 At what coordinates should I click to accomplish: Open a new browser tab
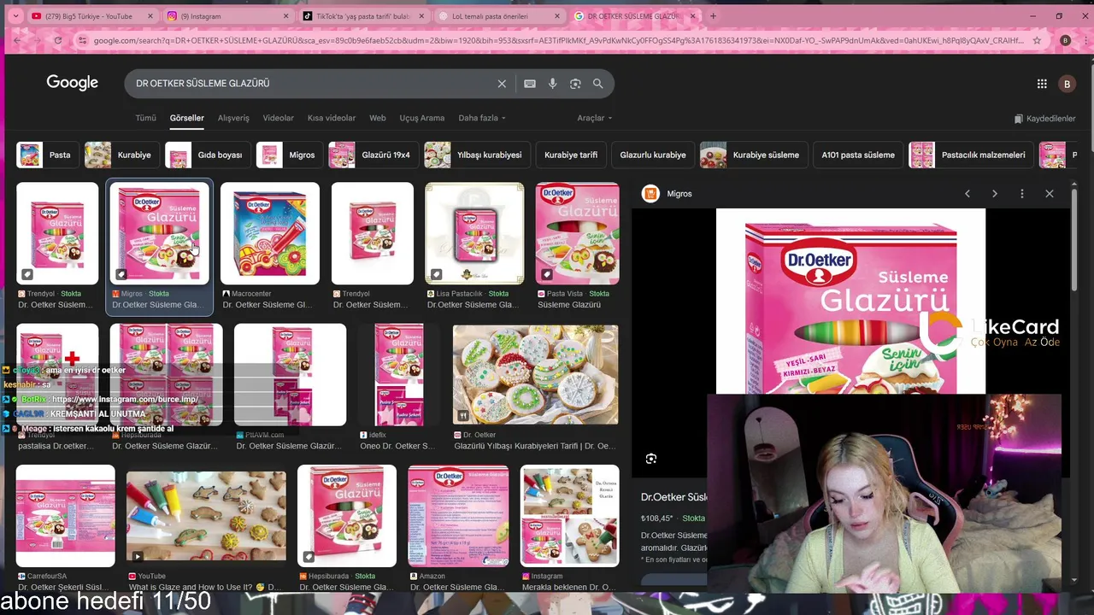tap(713, 16)
